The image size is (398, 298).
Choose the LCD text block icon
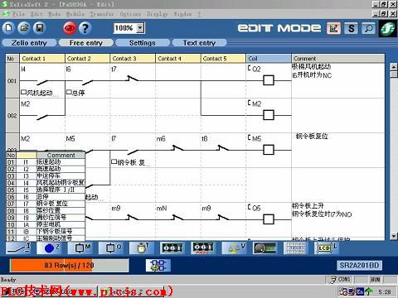[327, 248]
